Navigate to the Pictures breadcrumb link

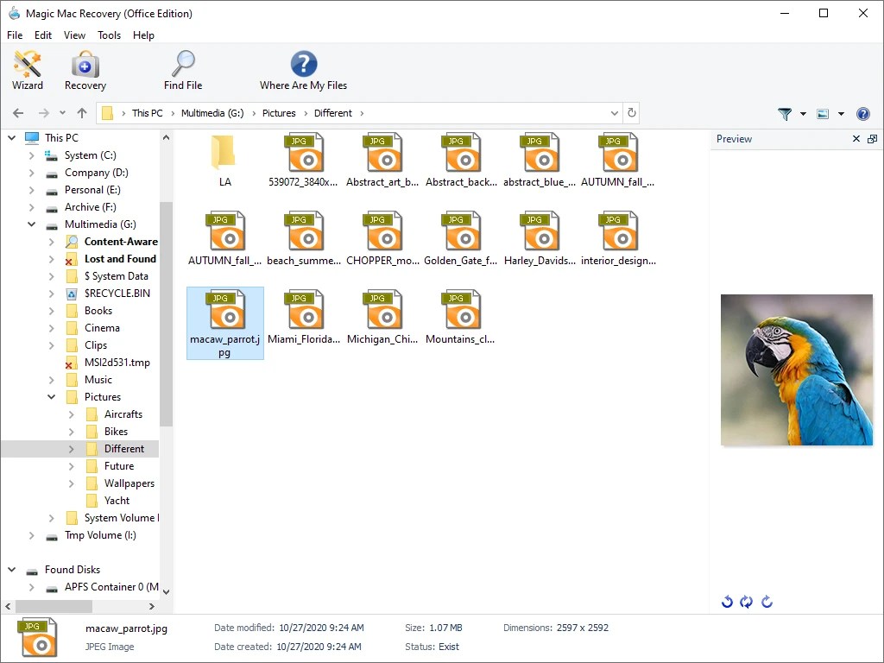(x=278, y=113)
